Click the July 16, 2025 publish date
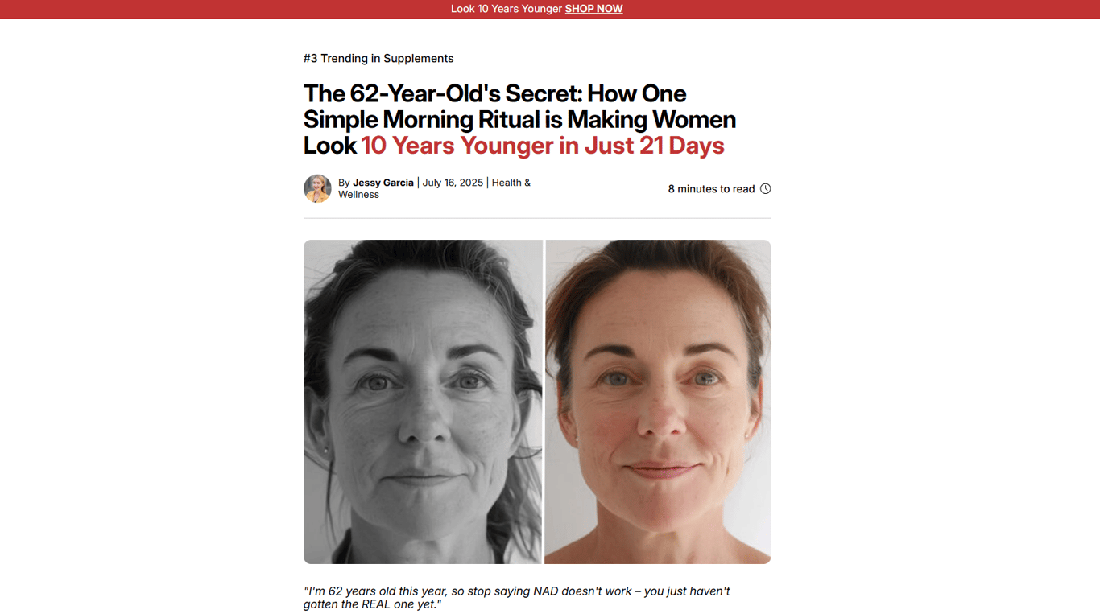The image size is (1100, 614). [453, 183]
